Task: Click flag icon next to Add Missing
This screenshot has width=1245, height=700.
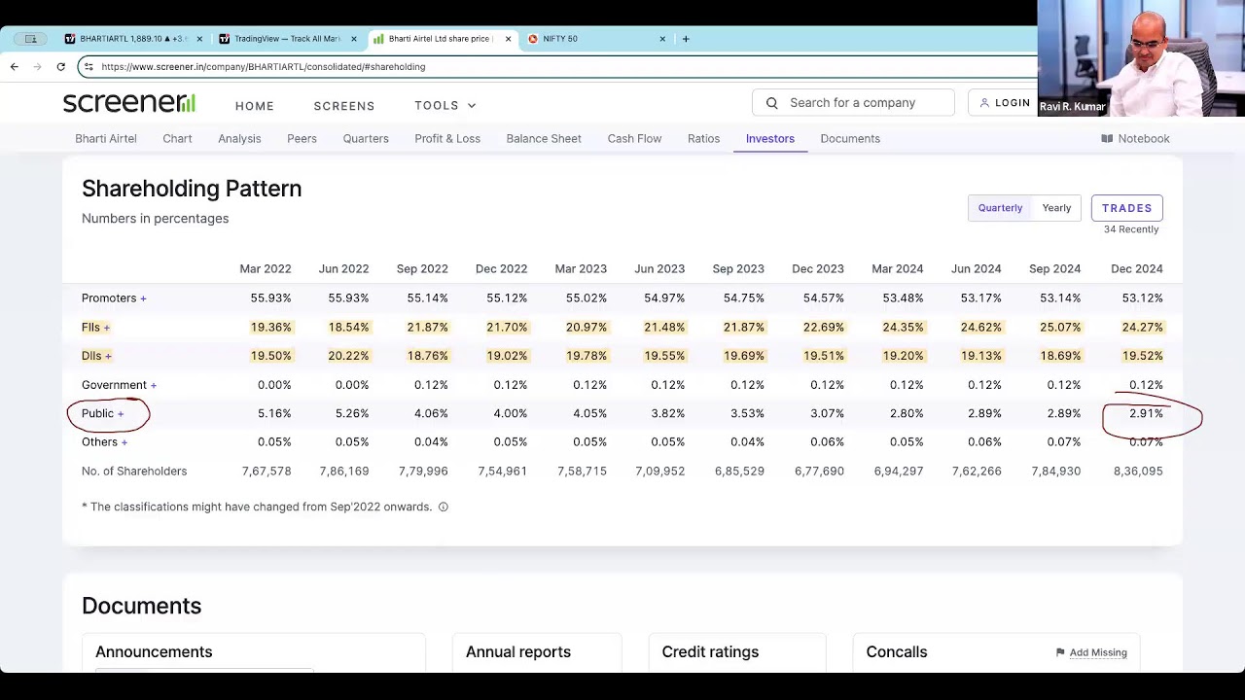Action: tap(1060, 652)
